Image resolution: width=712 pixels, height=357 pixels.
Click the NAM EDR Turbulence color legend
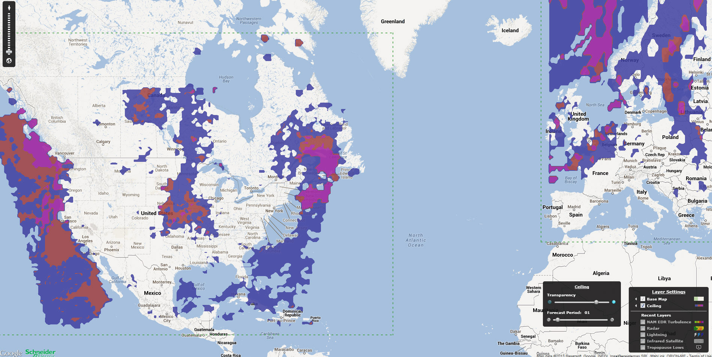coord(699,322)
